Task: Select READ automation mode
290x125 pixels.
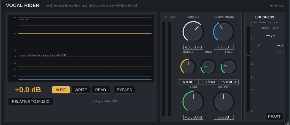Action: point(100,90)
